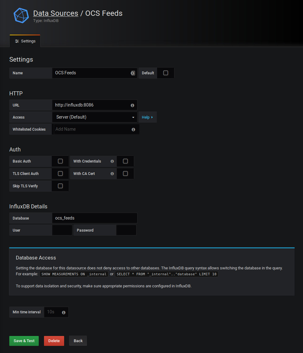This screenshot has width=303, height=353.
Task: Click the Whitelisted Cookies info icon
Action: [x=133, y=129]
